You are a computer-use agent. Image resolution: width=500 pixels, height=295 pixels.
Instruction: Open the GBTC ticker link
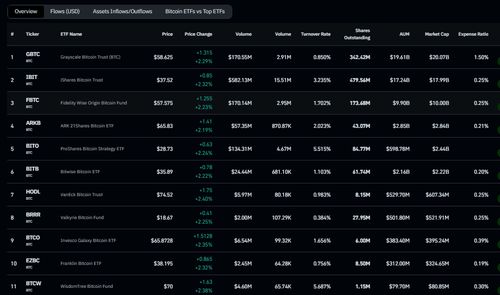tap(33, 54)
